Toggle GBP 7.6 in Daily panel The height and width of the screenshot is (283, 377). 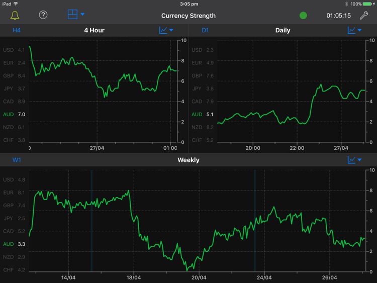tap(203, 76)
